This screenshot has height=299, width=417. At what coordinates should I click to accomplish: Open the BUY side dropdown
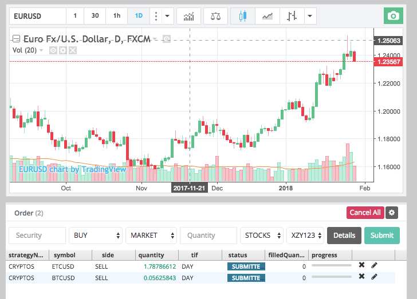95,235
